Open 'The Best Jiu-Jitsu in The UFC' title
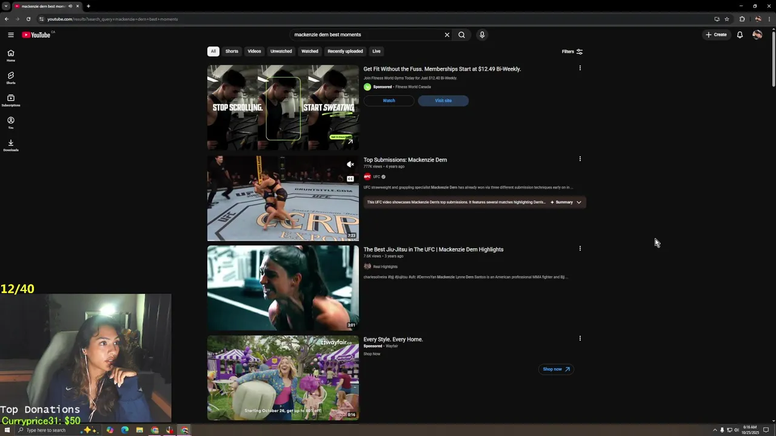Image resolution: width=776 pixels, height=436 pixels. pyautogui.click(x=433, y=249)
